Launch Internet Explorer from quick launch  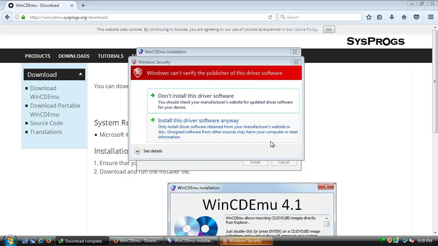(x=41, y=241)
